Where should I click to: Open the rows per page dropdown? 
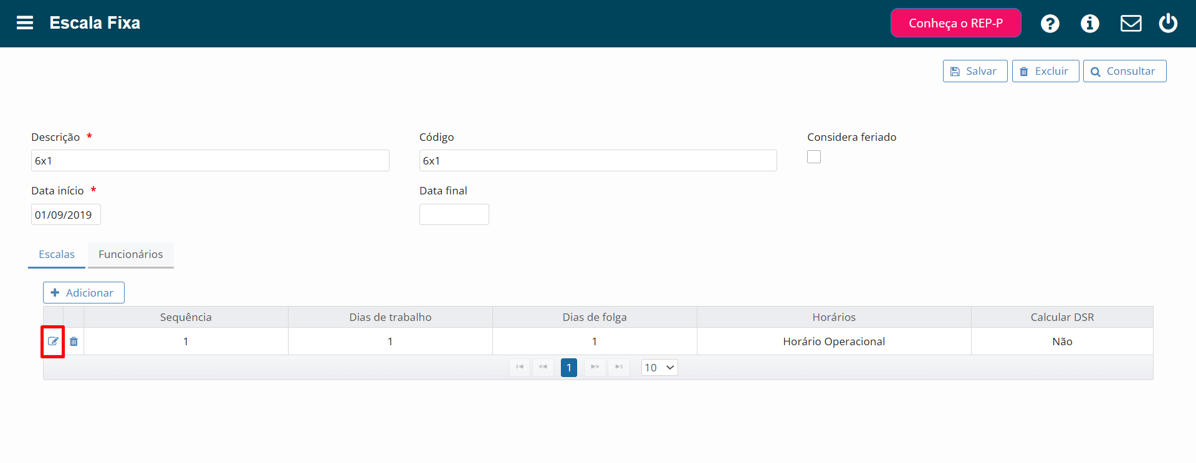[x=659, y=368]
